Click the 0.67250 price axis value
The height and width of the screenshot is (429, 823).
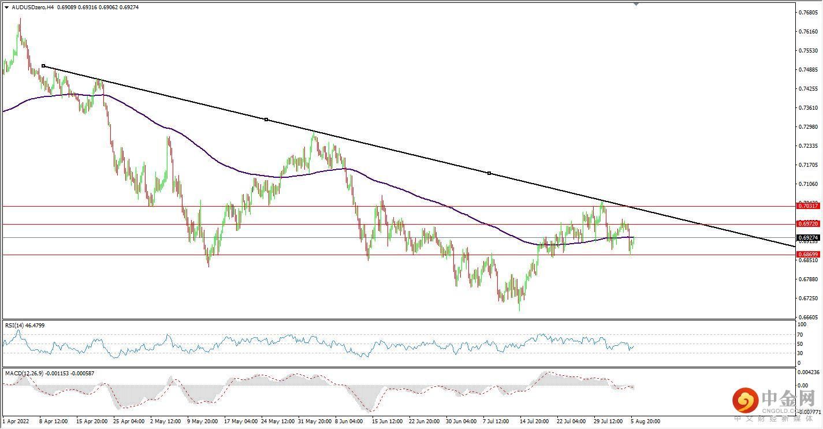tap(808, 299)
